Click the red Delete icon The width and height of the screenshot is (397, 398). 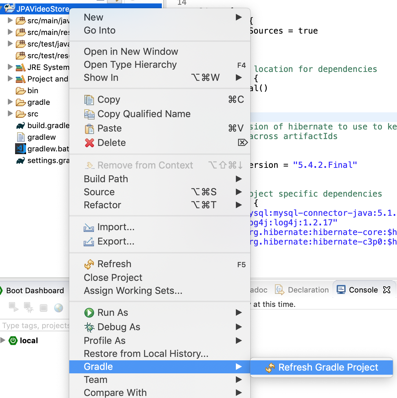(x=89, y=142)
